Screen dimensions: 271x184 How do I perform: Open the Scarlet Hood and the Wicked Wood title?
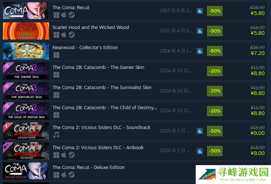(91, 28)
